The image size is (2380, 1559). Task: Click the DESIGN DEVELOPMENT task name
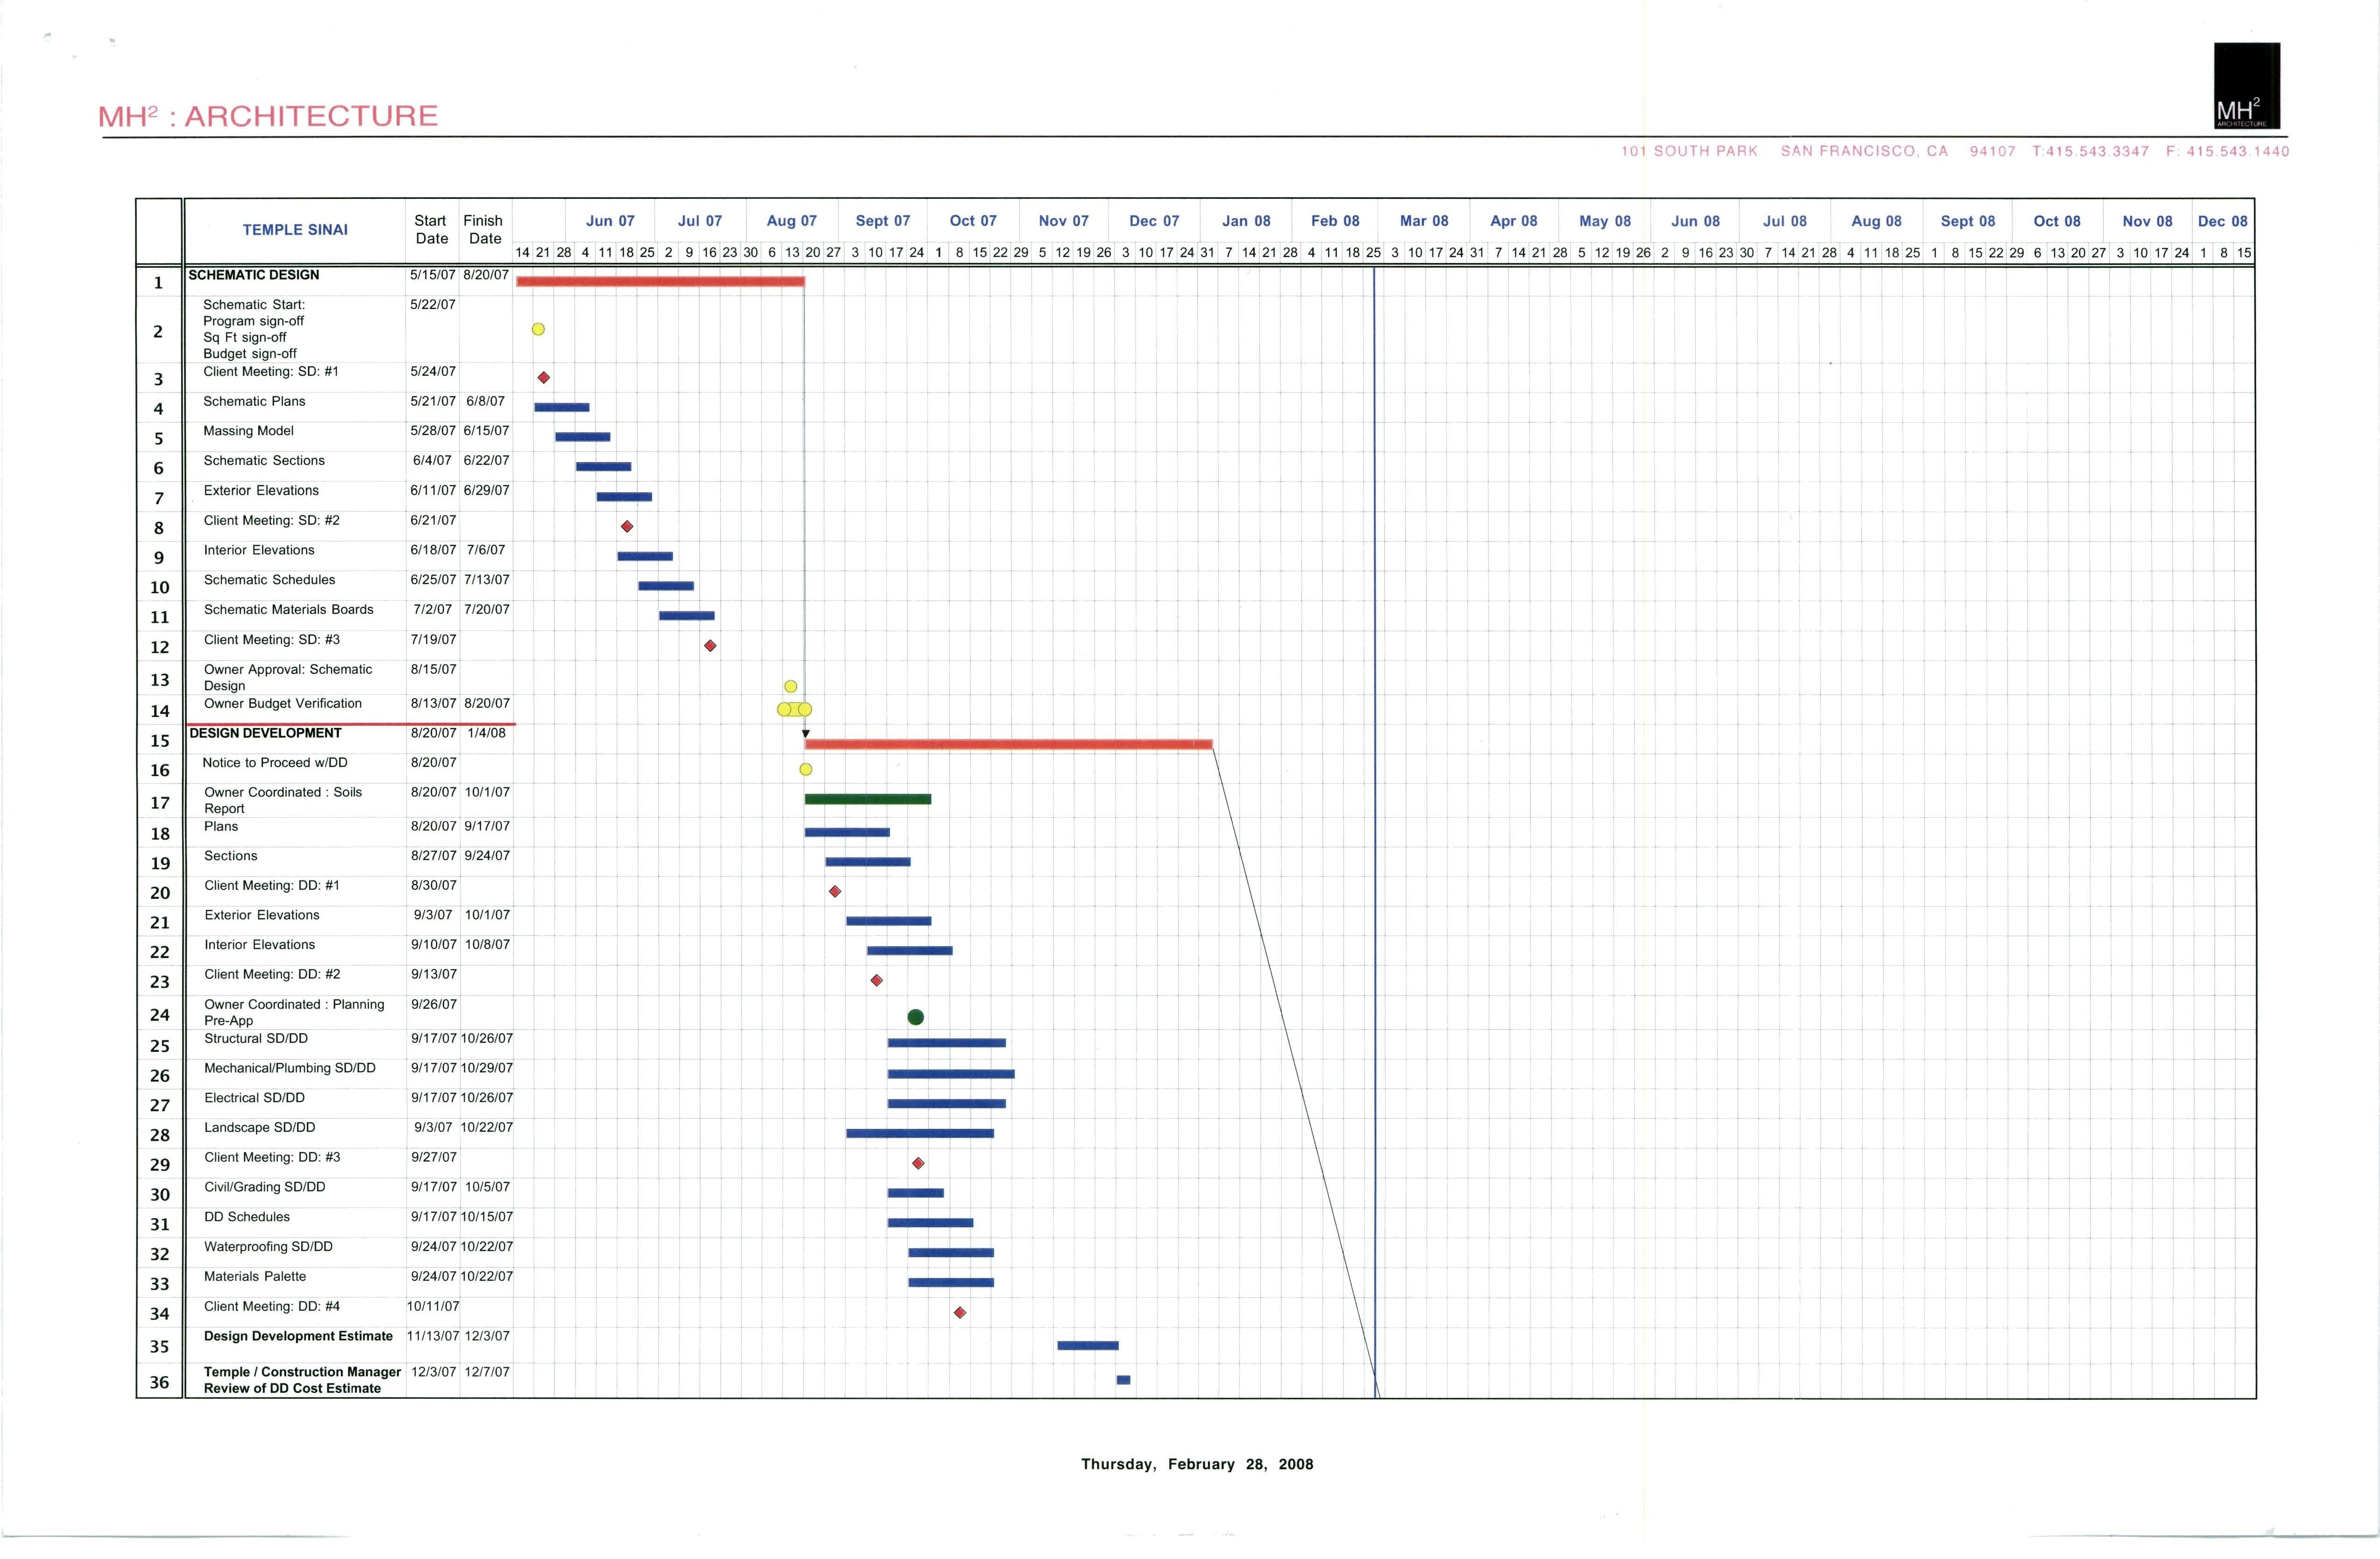[x=265, y=733]
